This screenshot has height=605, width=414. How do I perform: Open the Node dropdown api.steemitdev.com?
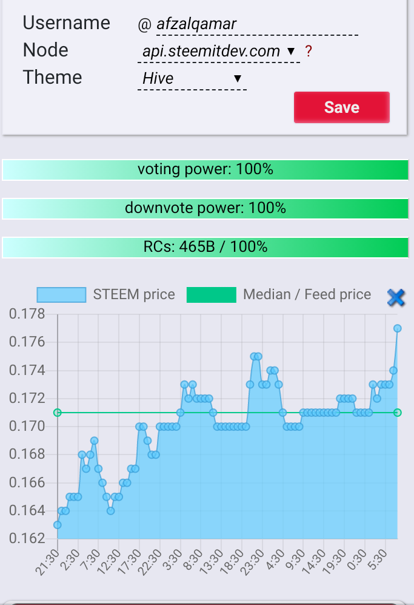point(219,52)
